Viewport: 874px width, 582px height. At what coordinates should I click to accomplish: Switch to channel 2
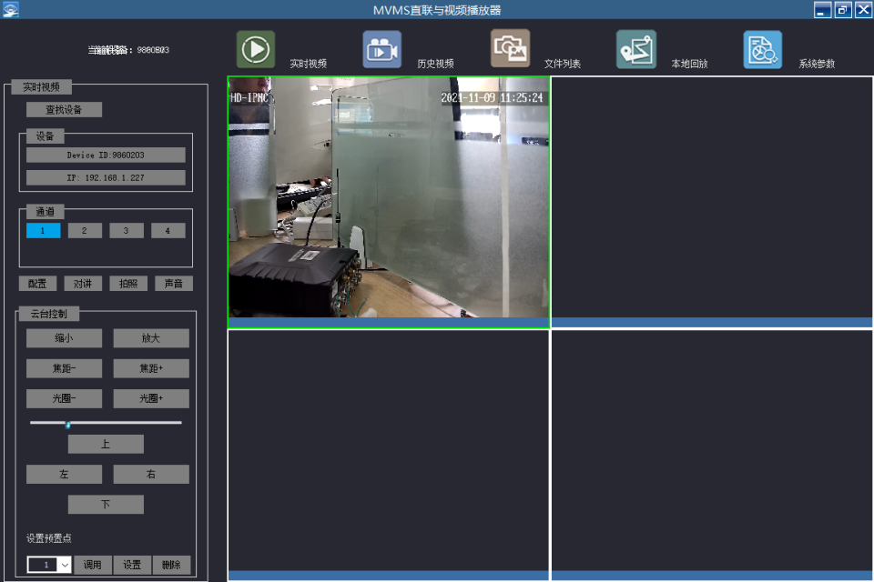pyautogui.click(x=85, y=231)
